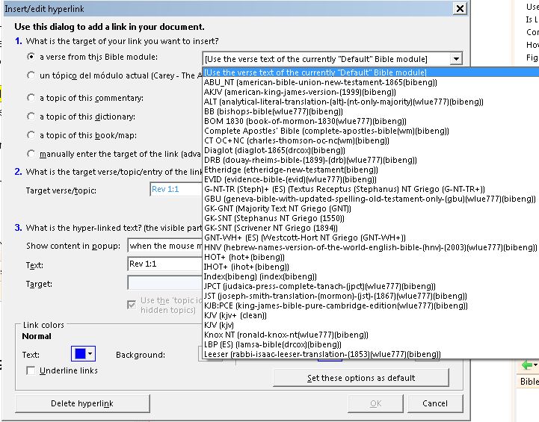Select GK-SNT Stephanus NT Griego (1550)

[x=372, y=218]
